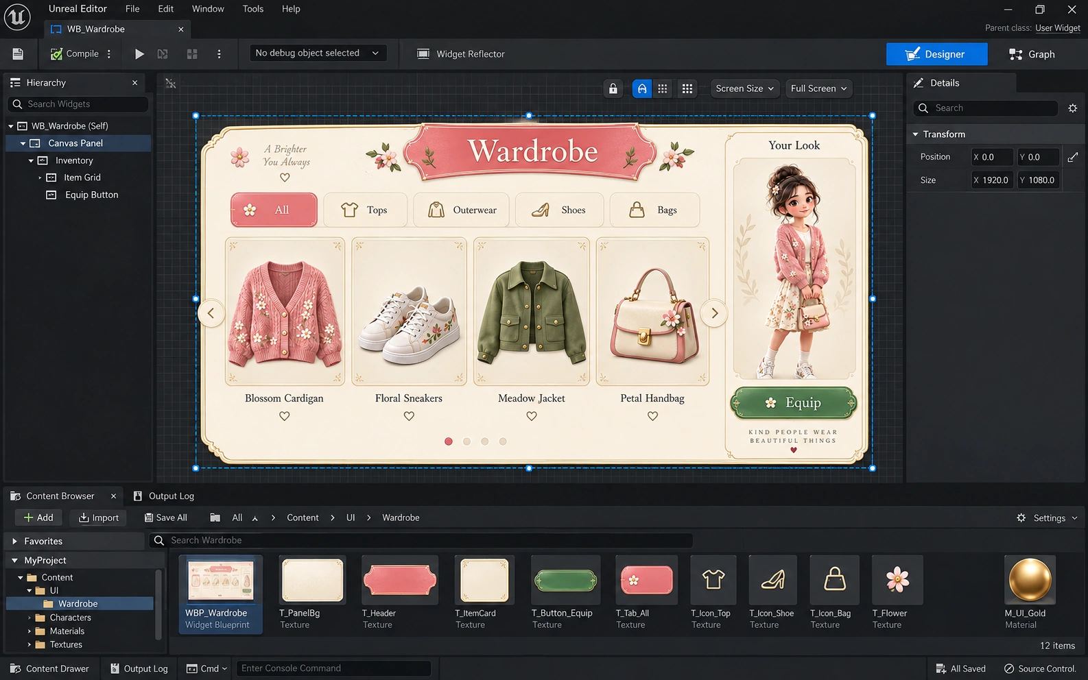The height and width of the screenshot is (680, 1088).
Task: Open toolbar overflow menu with vertical dots
Action: coord(219,53)
